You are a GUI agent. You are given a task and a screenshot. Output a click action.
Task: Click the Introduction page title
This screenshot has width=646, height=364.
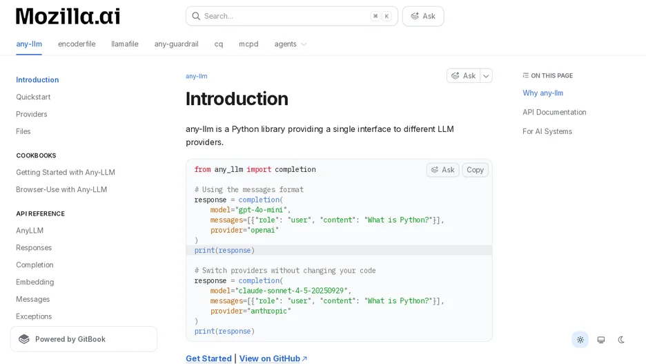pos(237,99)
